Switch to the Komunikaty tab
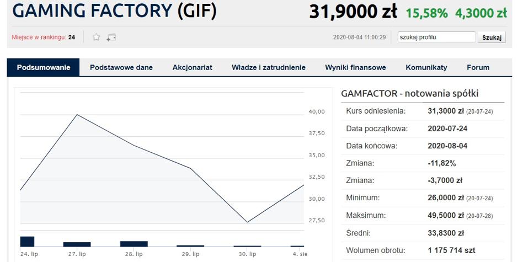523x262 pixels. coord(426,67)
